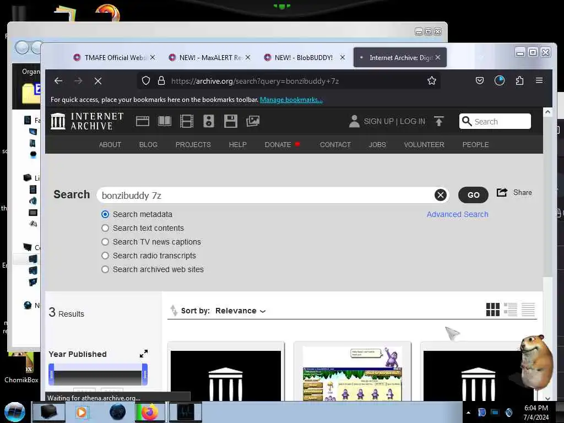Select Search text contents radio option
Viewport: 564px width, 423px height.
tap(105, 228)
